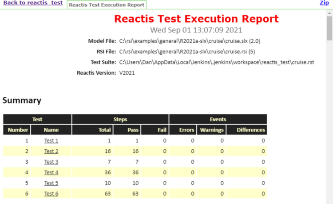Open the Test 1 link
333x204 pixels.
coord(51,141)
